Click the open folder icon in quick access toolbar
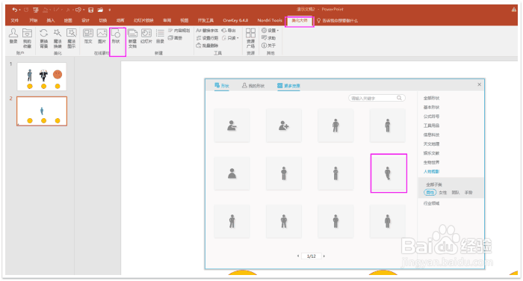 click(x=100, y=10)
